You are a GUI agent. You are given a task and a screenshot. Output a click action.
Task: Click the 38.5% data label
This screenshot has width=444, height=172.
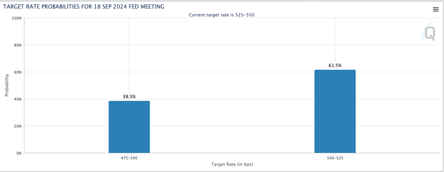pyautogui.click(x=129, y=97)
